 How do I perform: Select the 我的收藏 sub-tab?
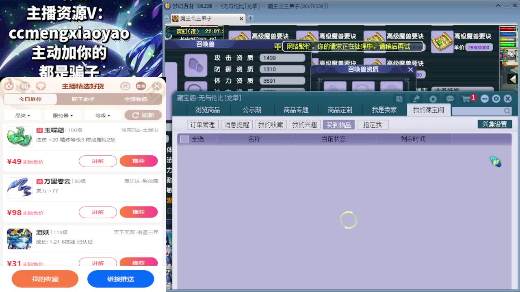tap(271, 125)
